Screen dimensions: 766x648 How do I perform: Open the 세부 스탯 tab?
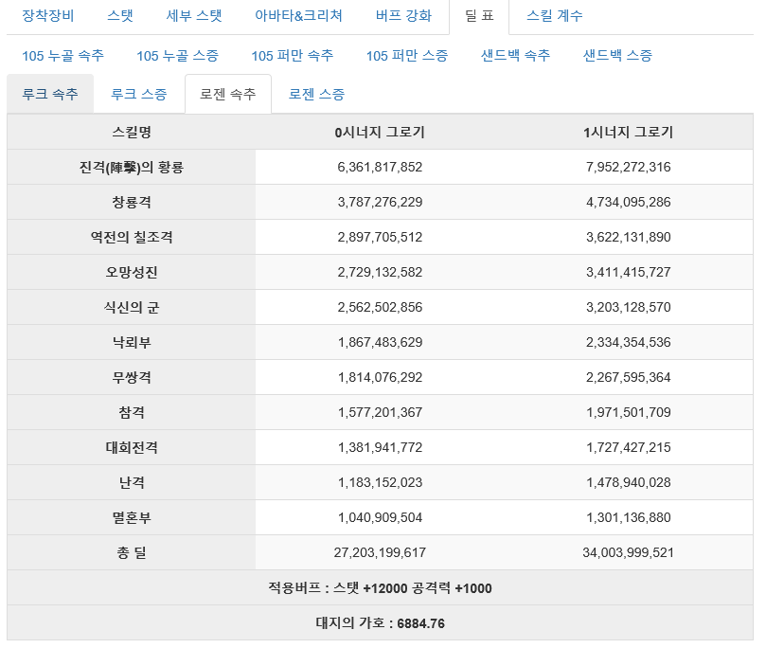(194, 16)
